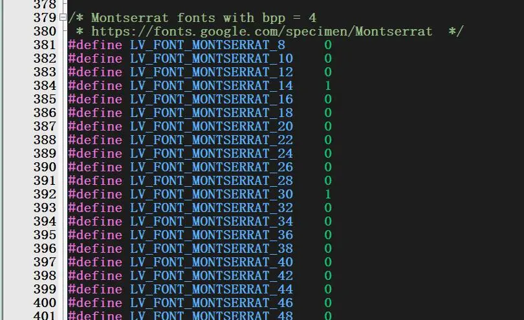Click line number 384 in the gutter

(45, 85)
